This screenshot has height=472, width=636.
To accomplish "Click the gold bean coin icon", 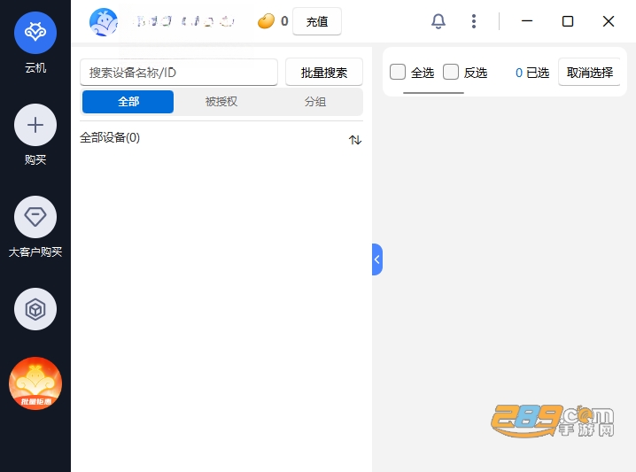I will point(266,21).
